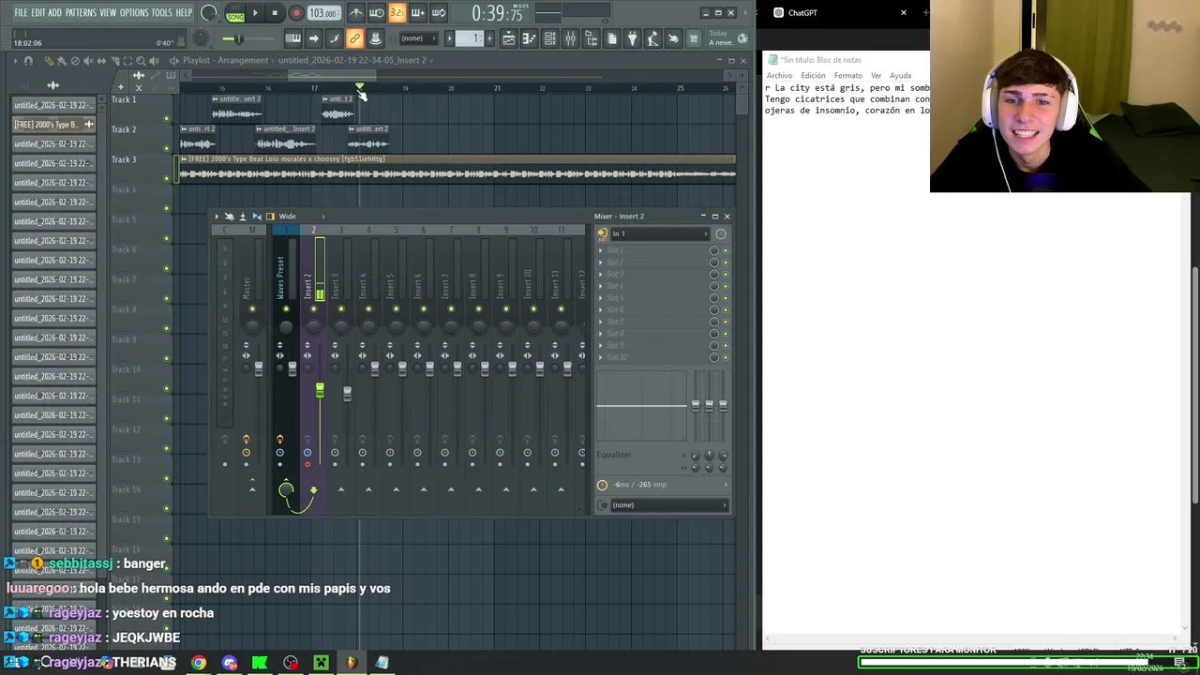Mute Insert 5 track green light
Image resolution: width=1200 pixels, height=675 pixels.
396,308
